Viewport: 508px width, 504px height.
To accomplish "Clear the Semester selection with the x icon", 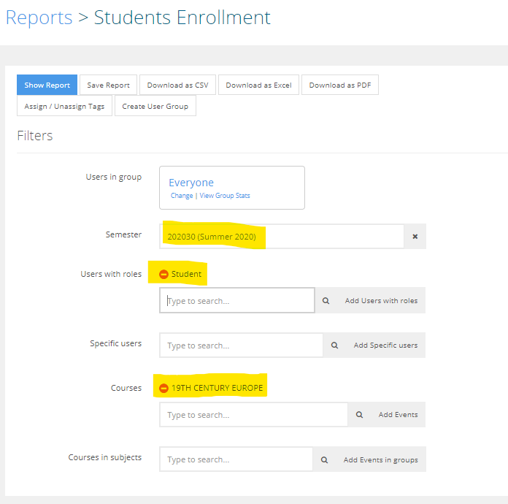I will pos(415,237).
